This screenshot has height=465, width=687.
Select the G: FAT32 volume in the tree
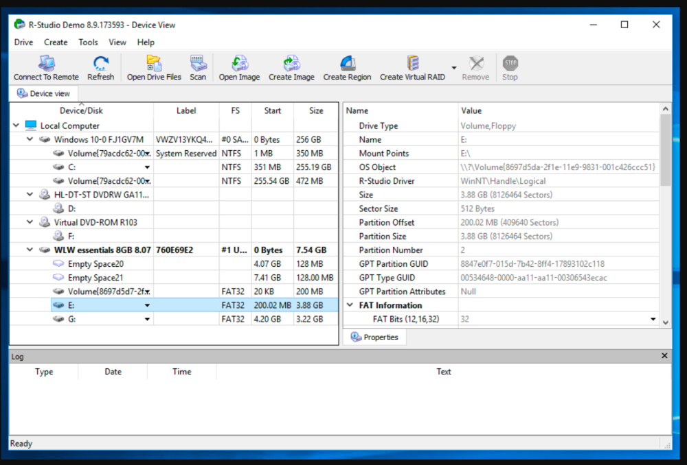[72, 319]
